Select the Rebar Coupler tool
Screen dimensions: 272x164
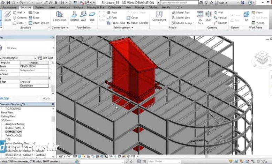(137, 23)
